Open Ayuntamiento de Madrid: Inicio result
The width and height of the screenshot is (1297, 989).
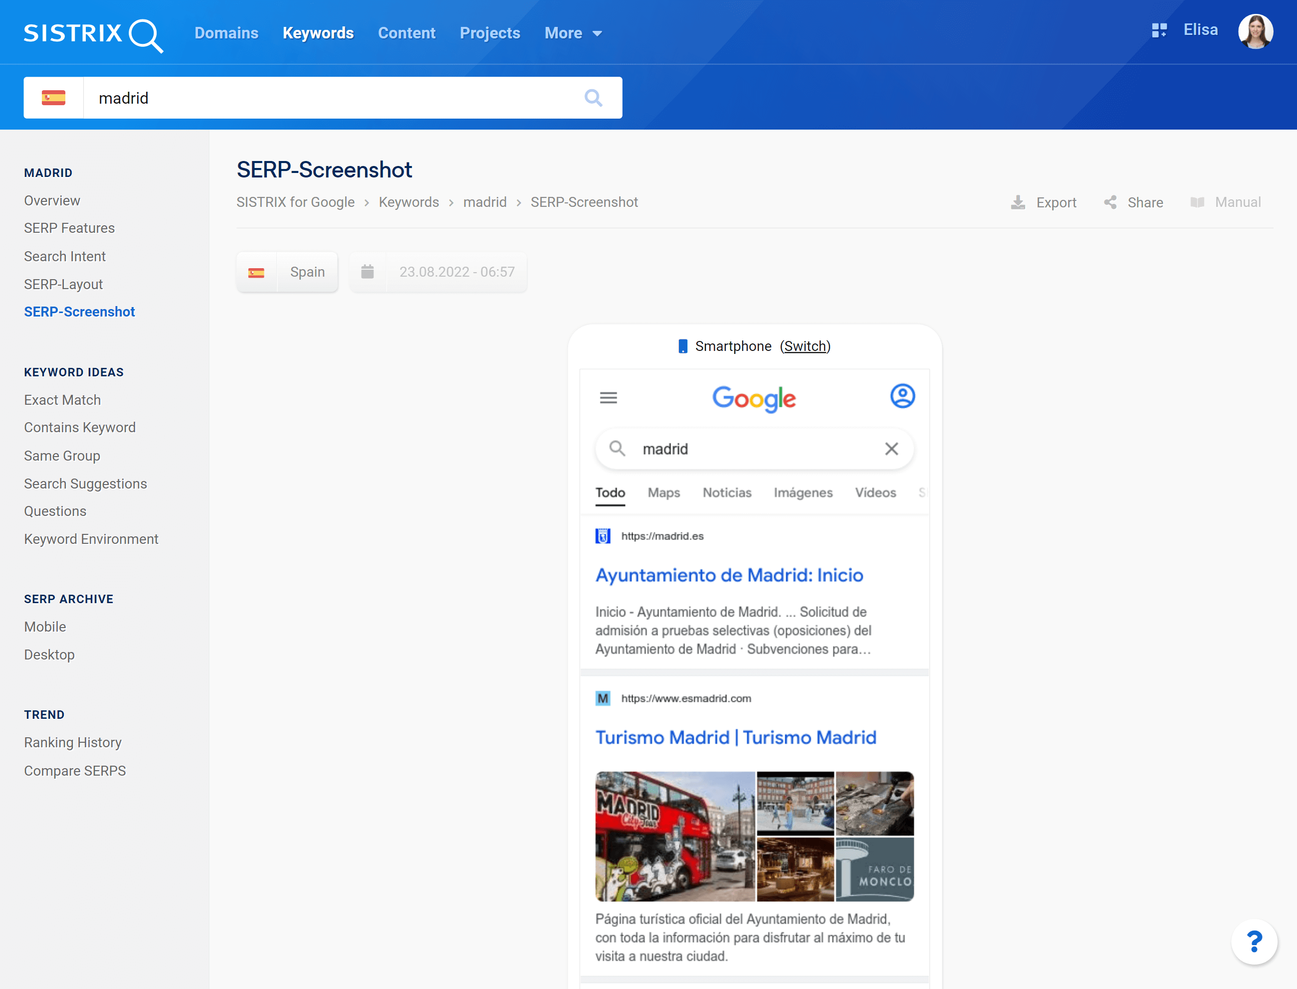(x=729, y=575)
